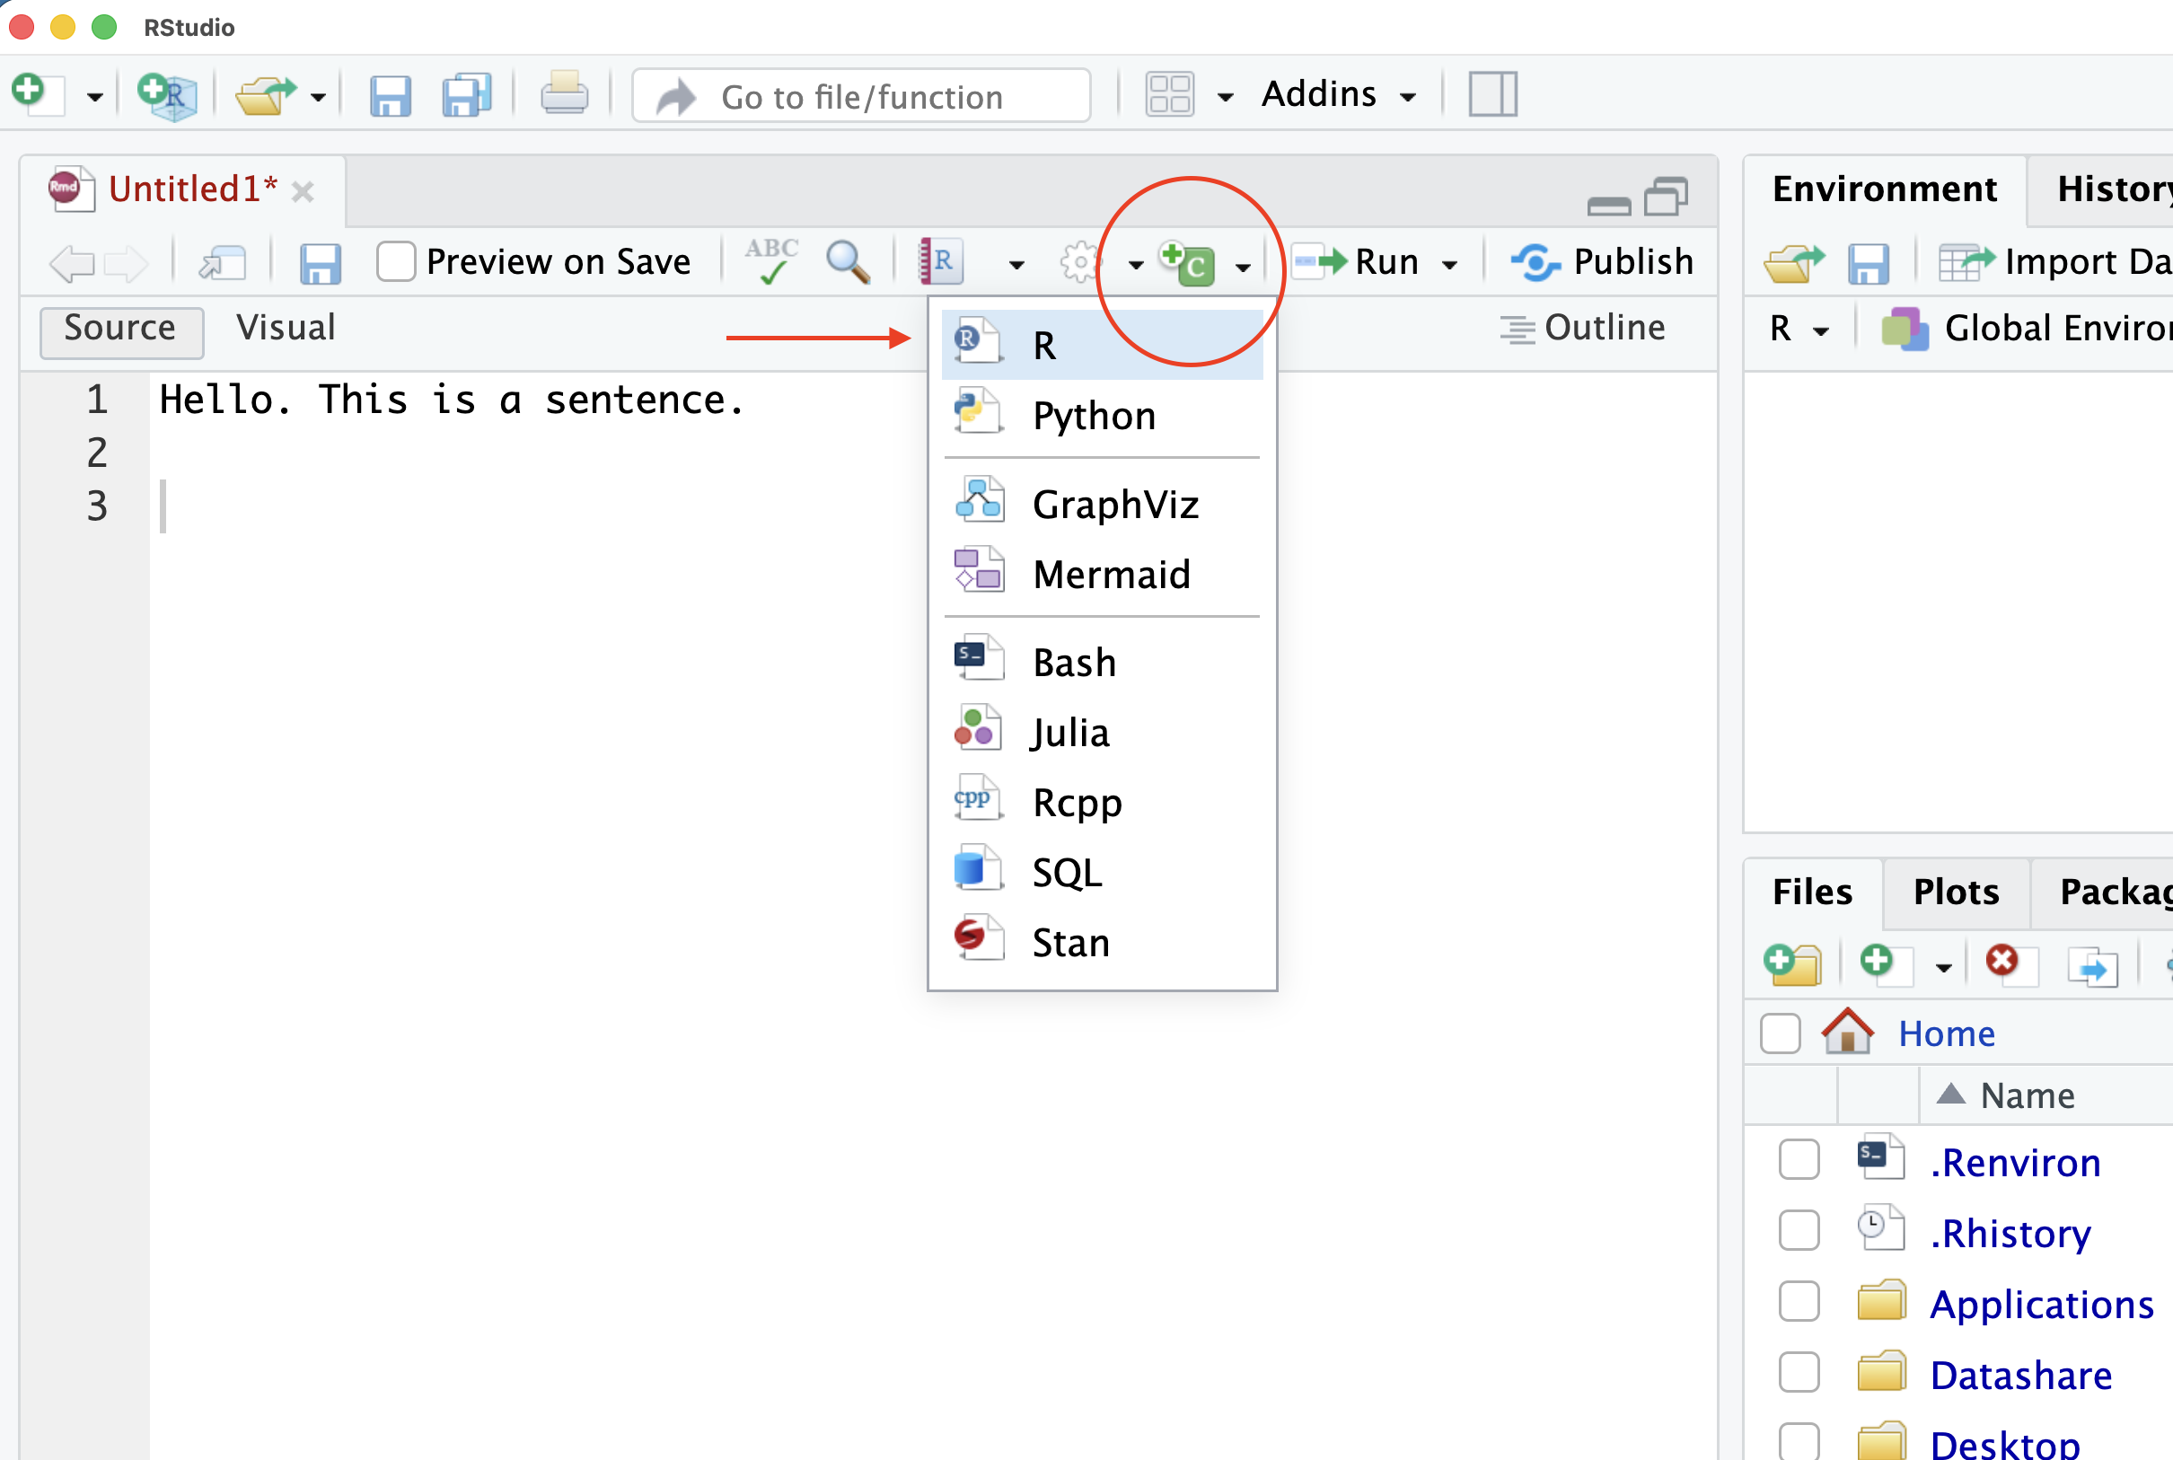
Task: Show document in new window icon
Action: click(x=223, y=262)
